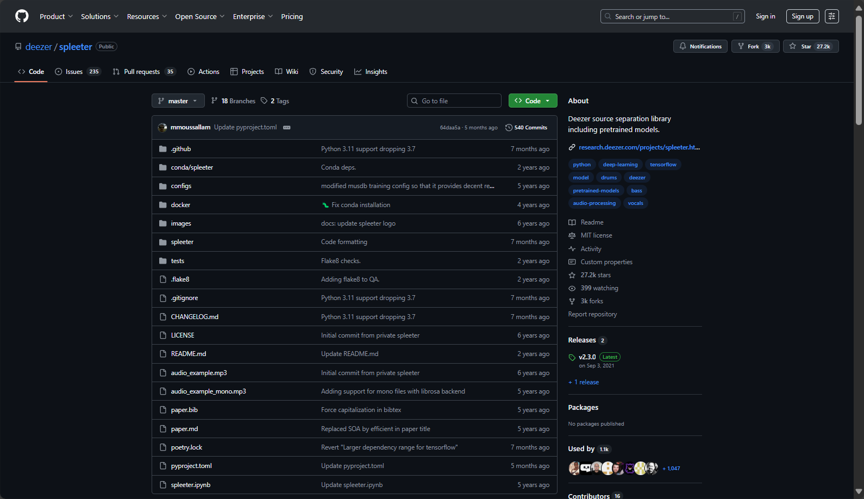The image size is (864, 499).
Task: Open research.deezer.com project link
Action: click(639, 147)
